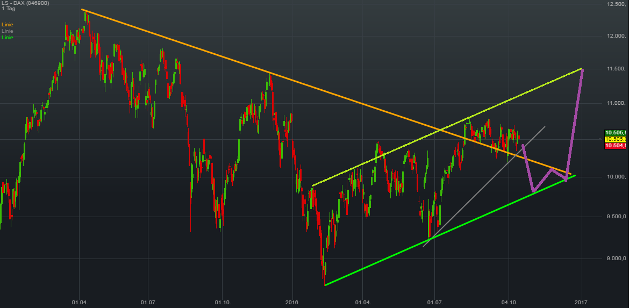Select the orange "Linie" legend entry

pos(7,25)
